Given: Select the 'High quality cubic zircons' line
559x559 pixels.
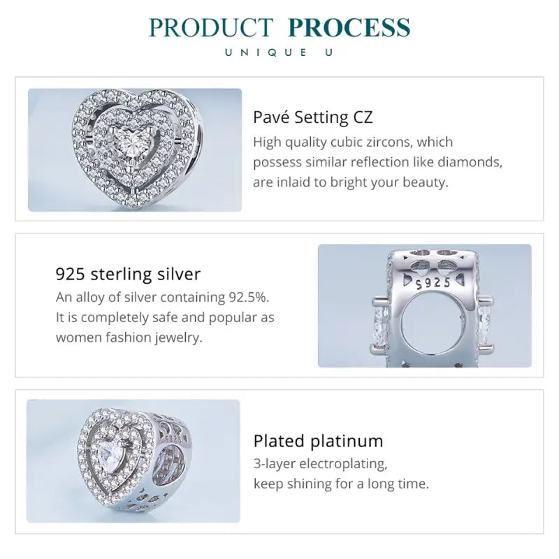Looking at the screenshot, I should tap(353, 142).
